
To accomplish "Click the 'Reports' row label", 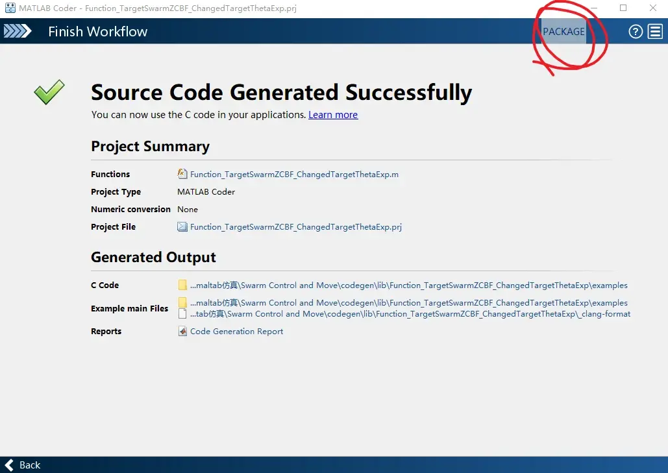I will (106, 331).
